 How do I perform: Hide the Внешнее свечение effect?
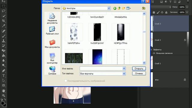(154, 53)
